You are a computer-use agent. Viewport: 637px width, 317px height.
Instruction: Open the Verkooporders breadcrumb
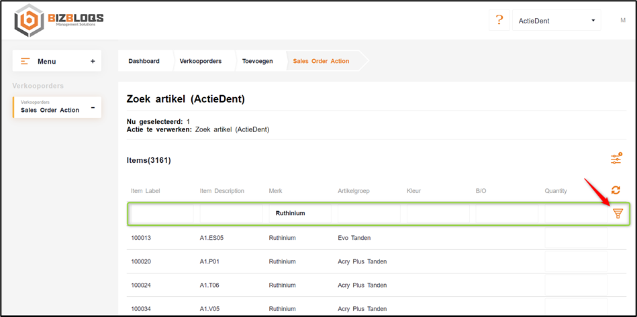tap(200, 61)
